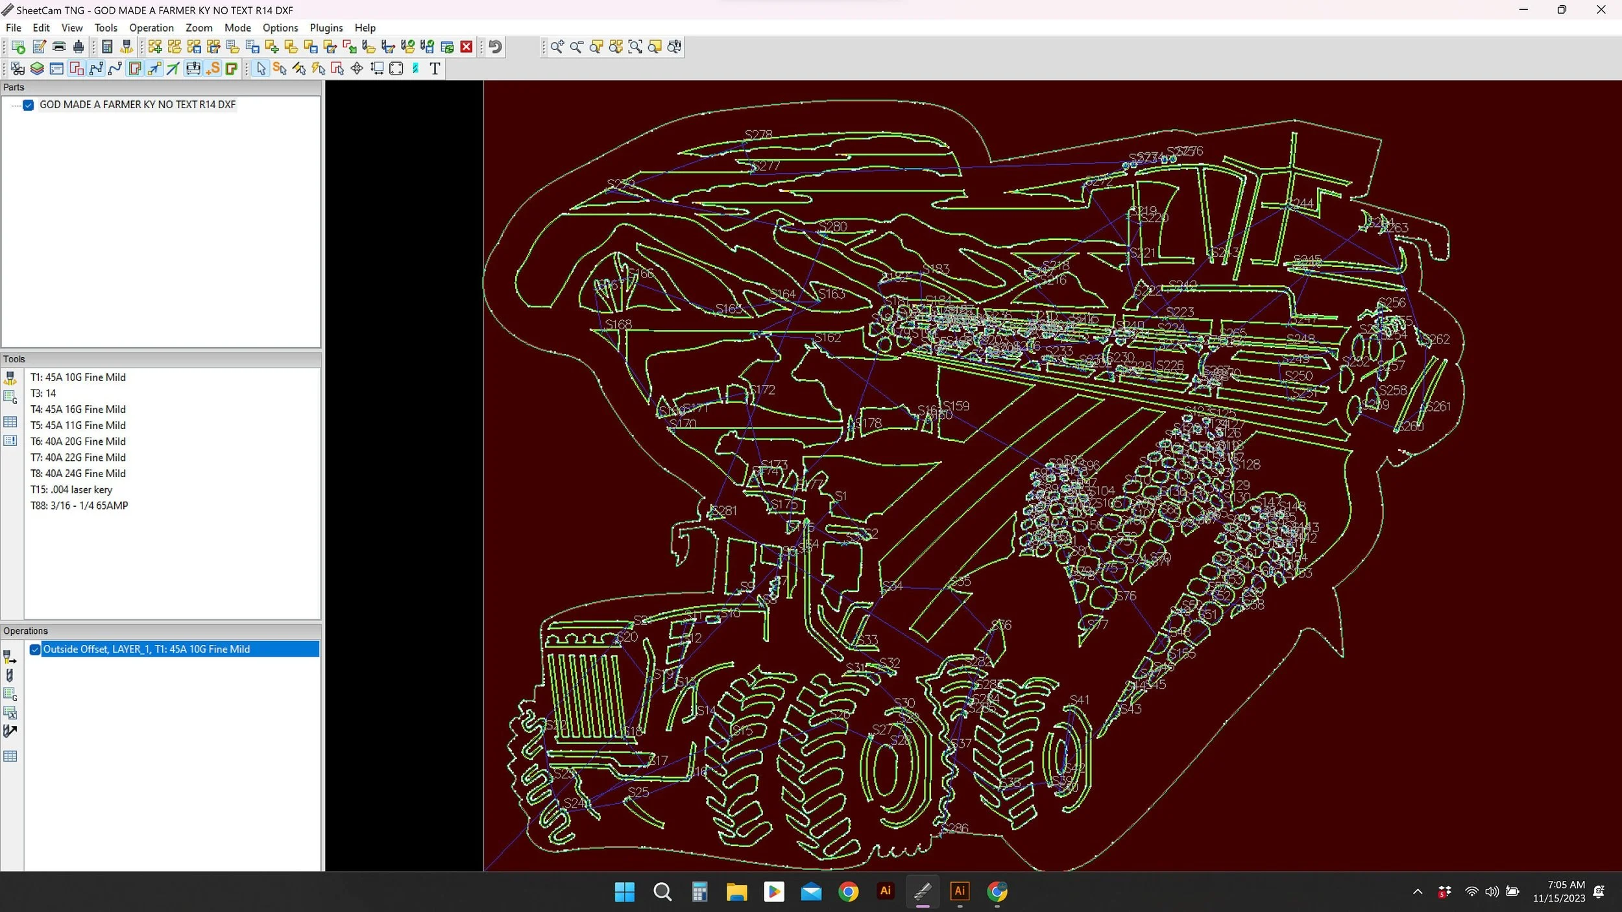Open the Layers stack icon

[37, 69]
